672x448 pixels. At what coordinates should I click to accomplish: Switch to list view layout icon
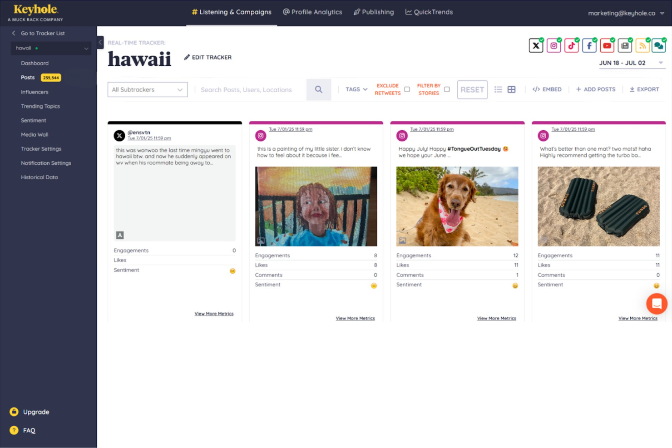tap(498, 89)
